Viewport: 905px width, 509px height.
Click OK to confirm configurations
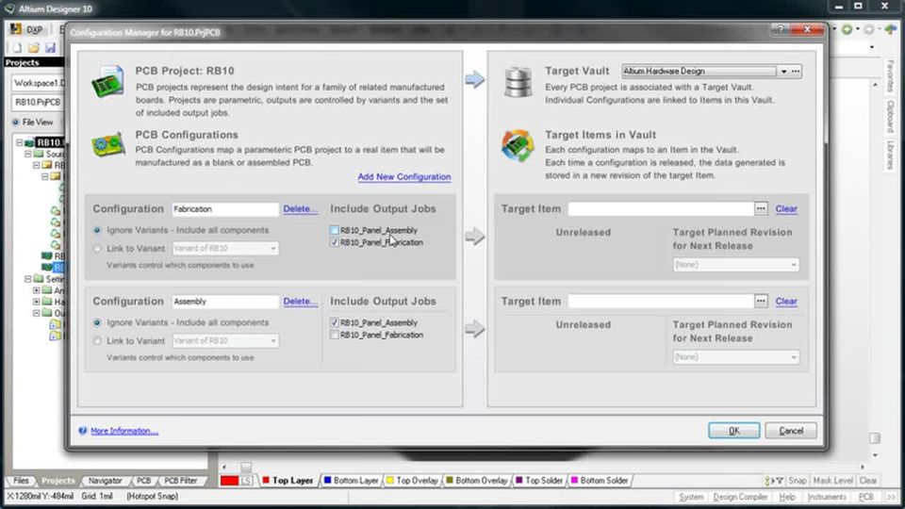733,431
